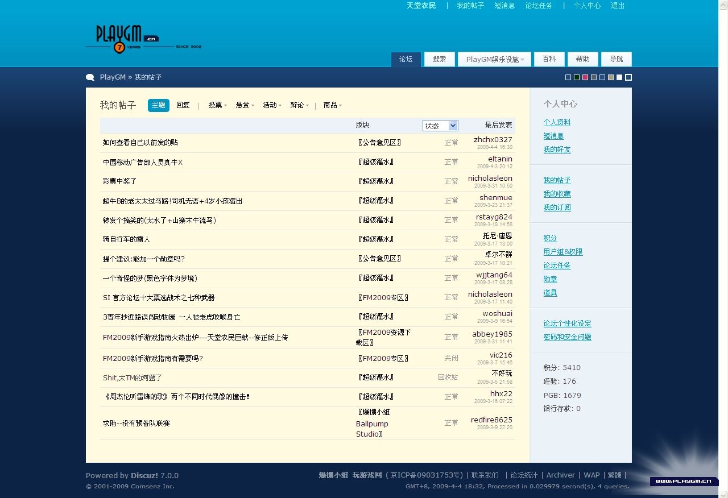Open the 百科 tab
The width and height of the screenshot is (728, 498).
pos(549,59)
